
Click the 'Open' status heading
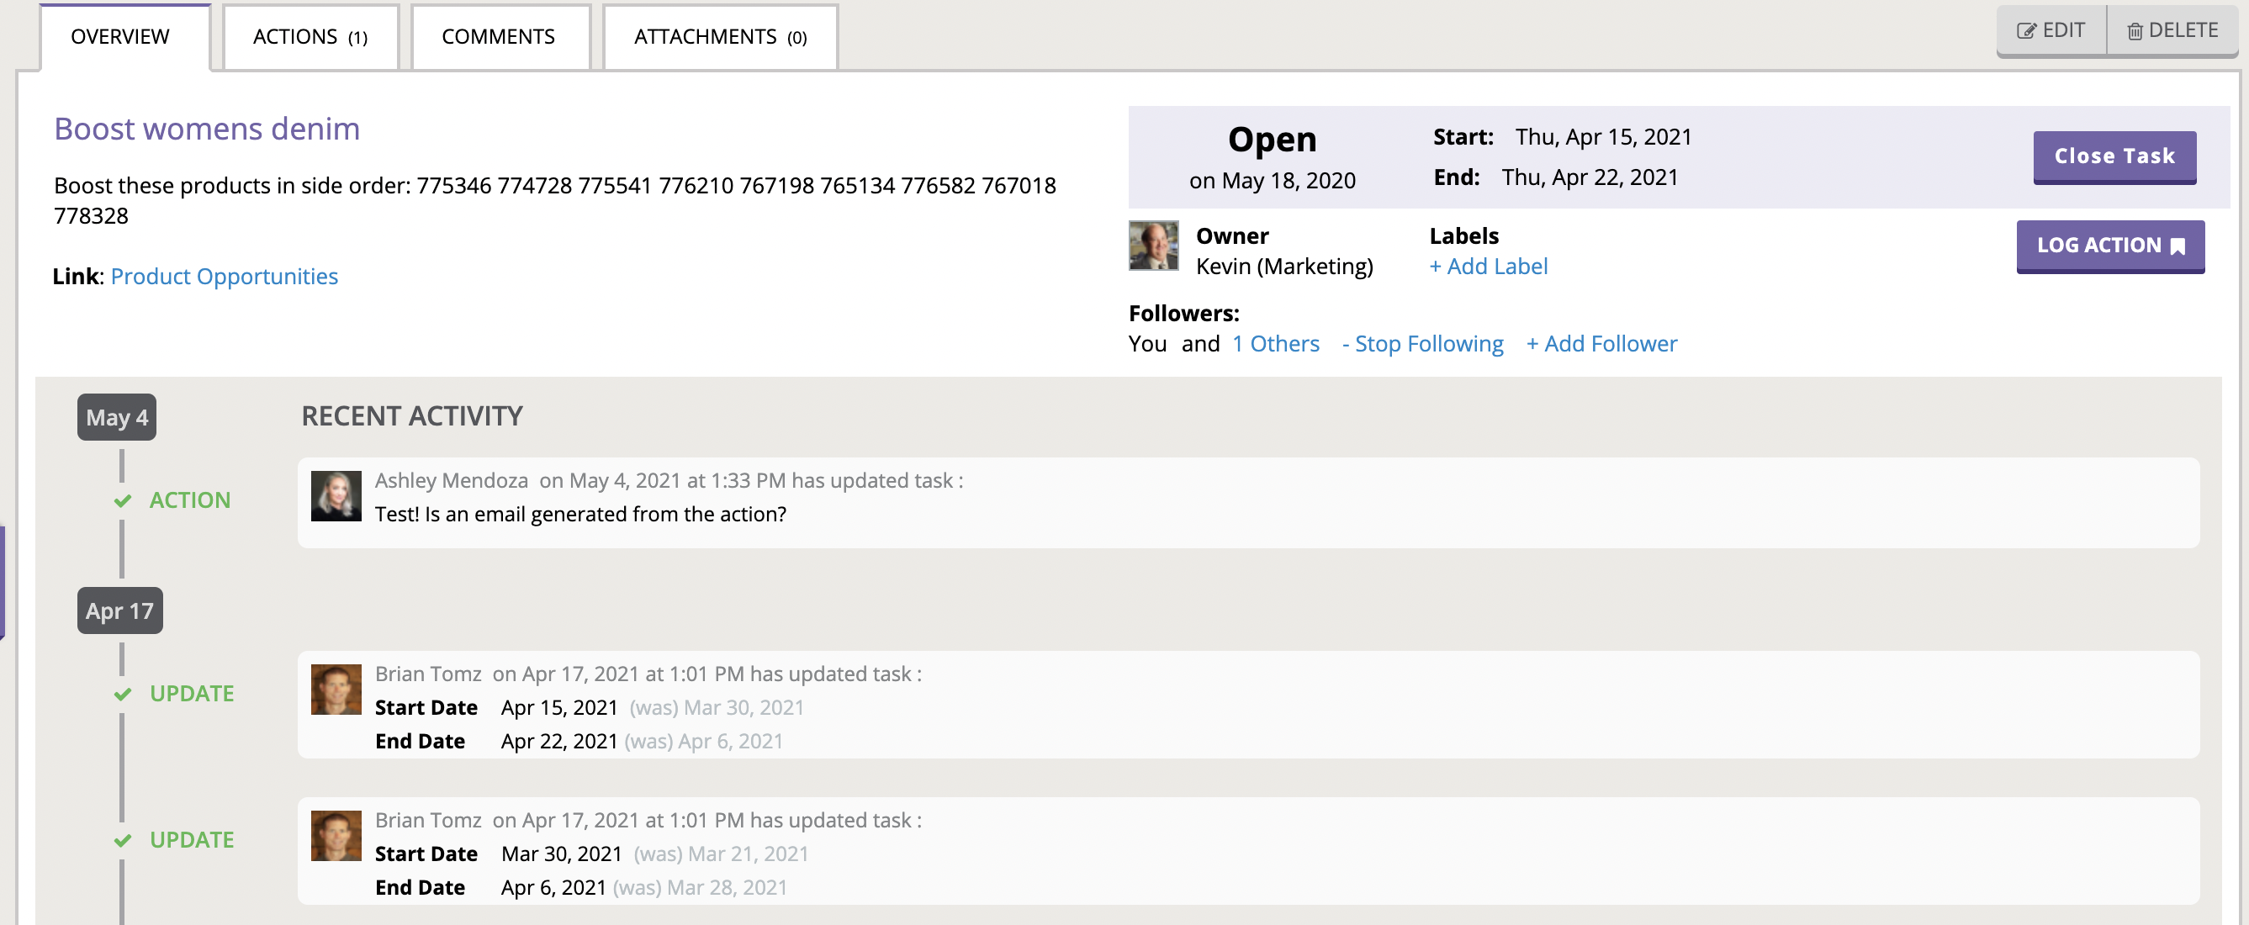(1272, 140)
